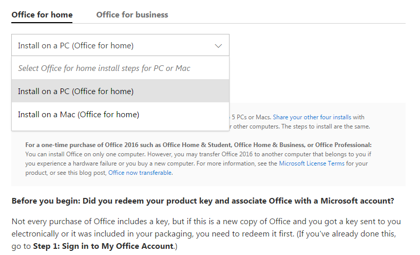Click the bold 'Step 1: Sign in to My Office Account' text
This screenshot has width=420, height=255.
[x=103, y=246]
